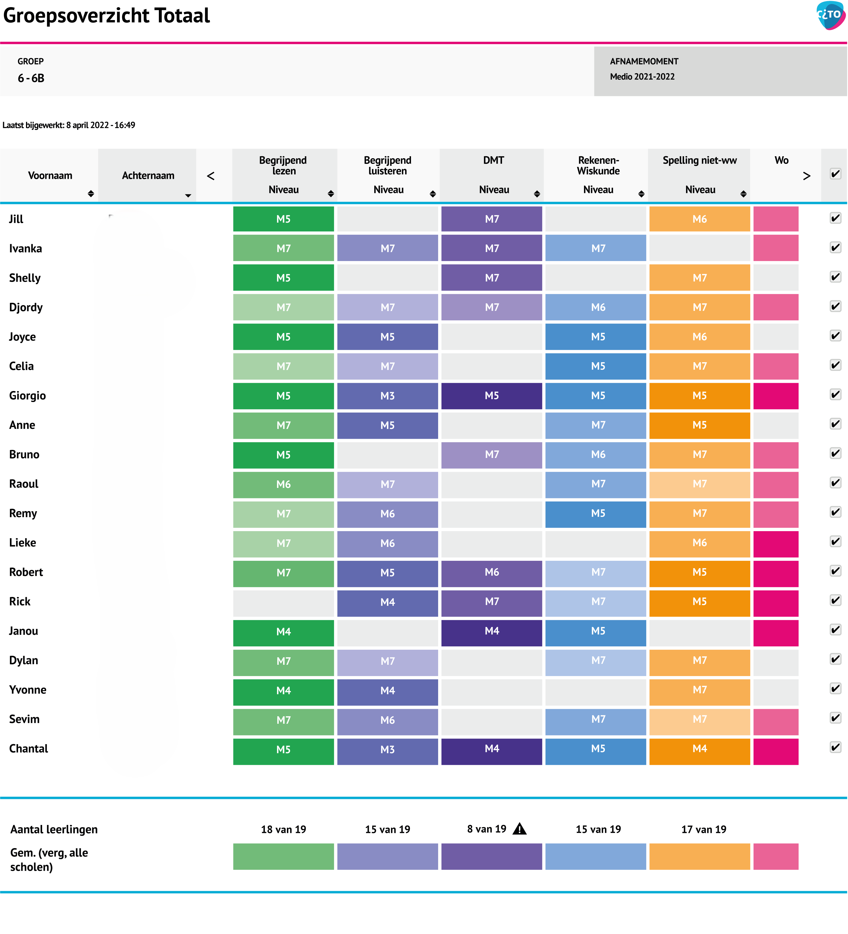Sort the Begrijpend lezen Niveau column

330,194
